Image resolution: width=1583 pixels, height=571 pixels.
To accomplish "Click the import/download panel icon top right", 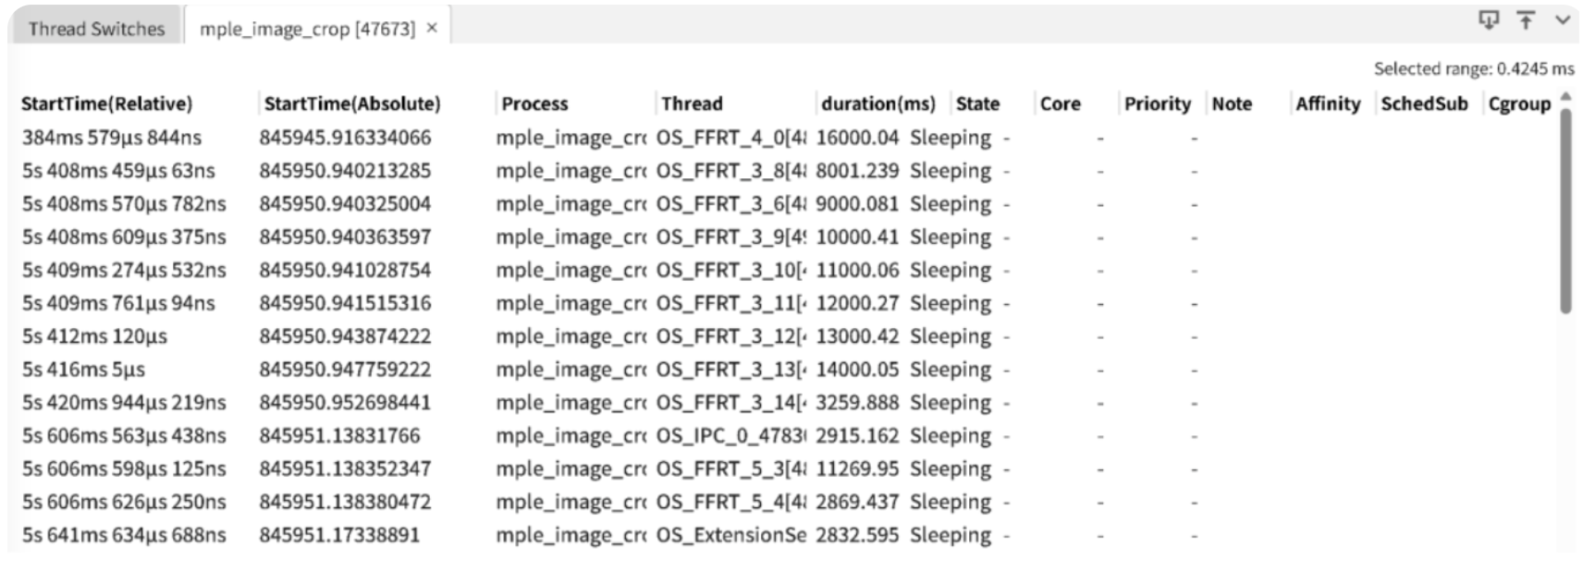I will pyautogui.click(x=1489, y=19).
